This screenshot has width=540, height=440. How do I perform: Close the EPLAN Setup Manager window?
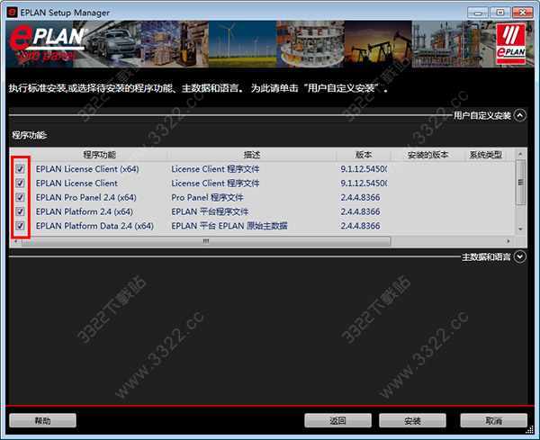click(x=522, y=13)
